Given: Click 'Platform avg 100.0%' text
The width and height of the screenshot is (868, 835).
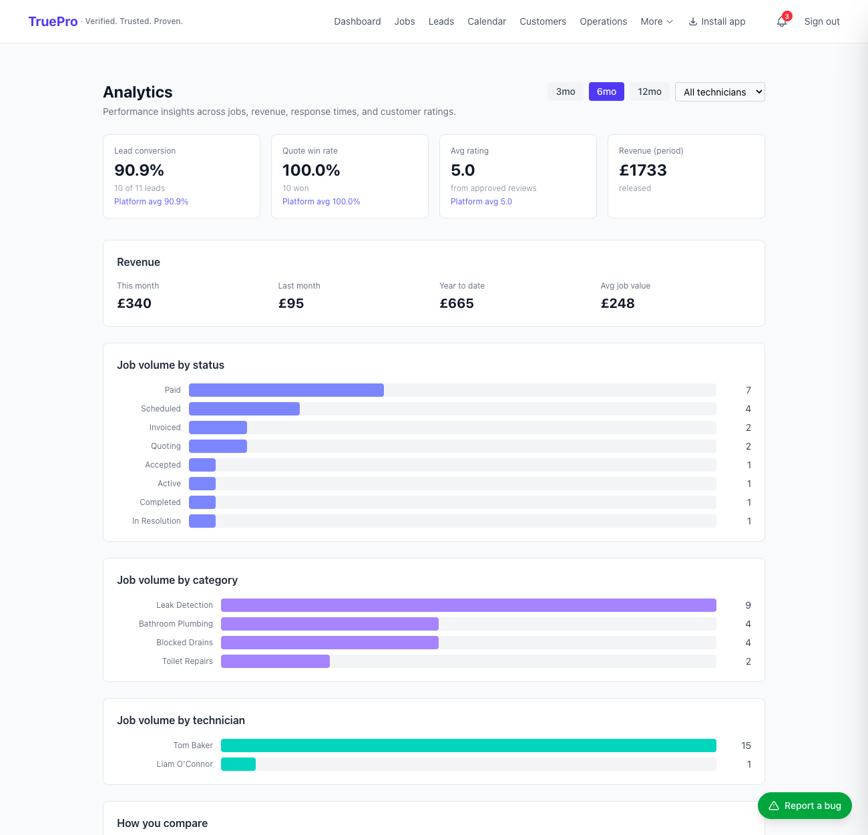Looking at the screenshot, I should point(321,202).
